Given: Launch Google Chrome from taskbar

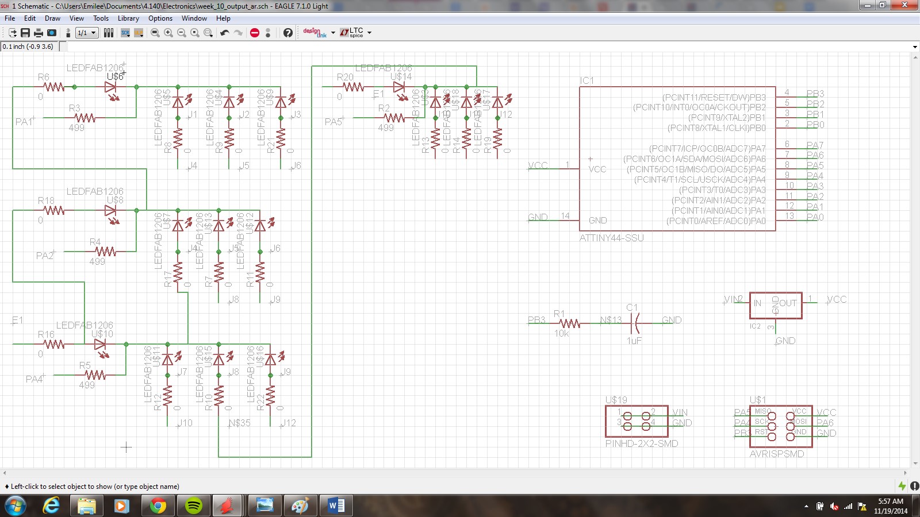Looking at the screenshot, I should pyautogui.click(x=158, y=506).
